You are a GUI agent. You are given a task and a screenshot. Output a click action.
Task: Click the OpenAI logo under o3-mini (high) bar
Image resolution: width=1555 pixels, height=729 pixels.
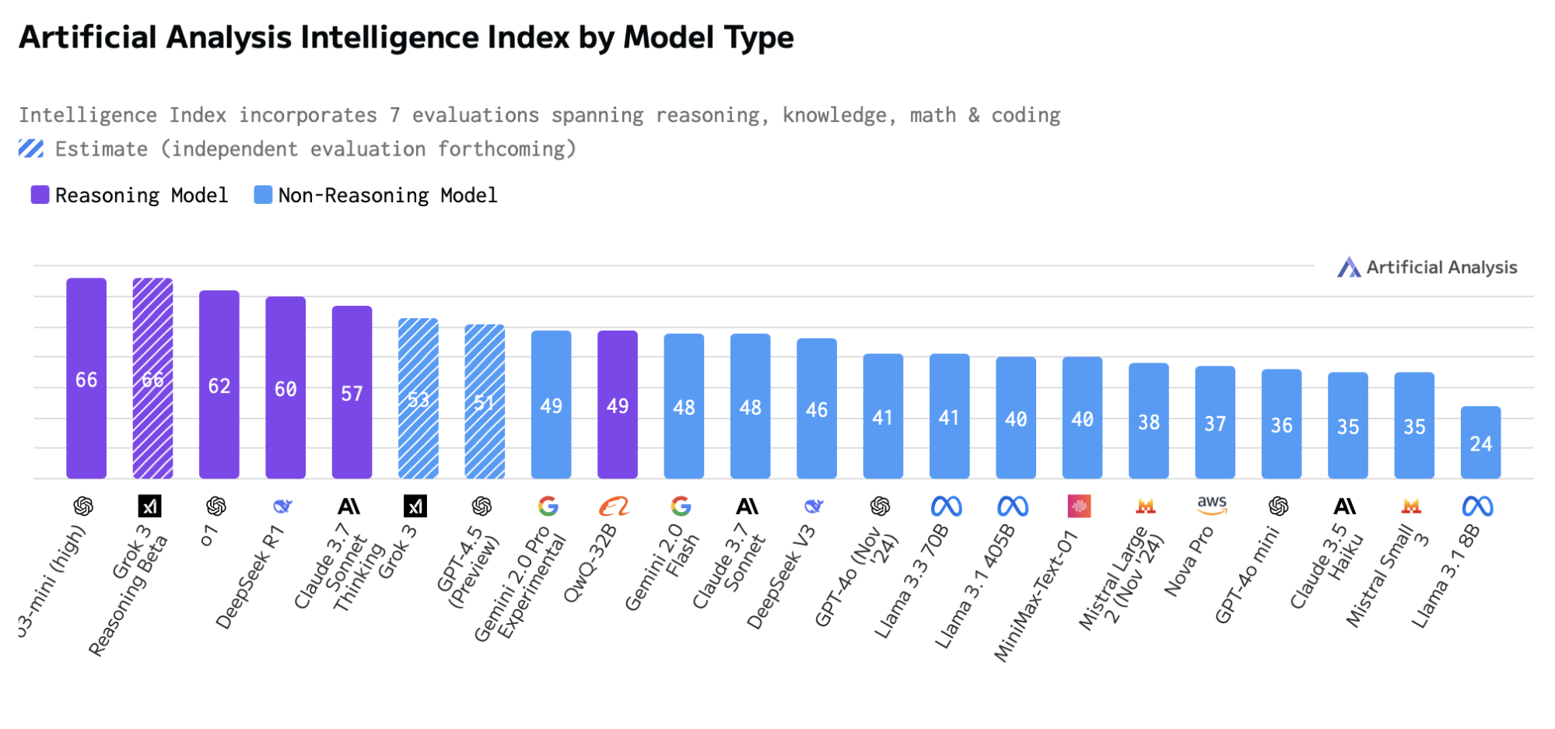coord(84,506)
